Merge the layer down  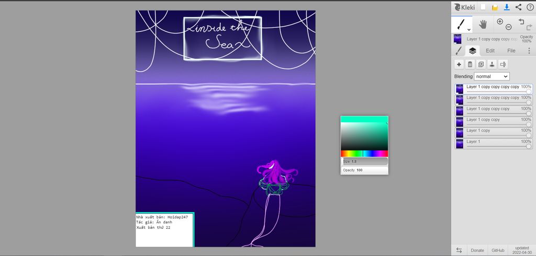(492, 64)
